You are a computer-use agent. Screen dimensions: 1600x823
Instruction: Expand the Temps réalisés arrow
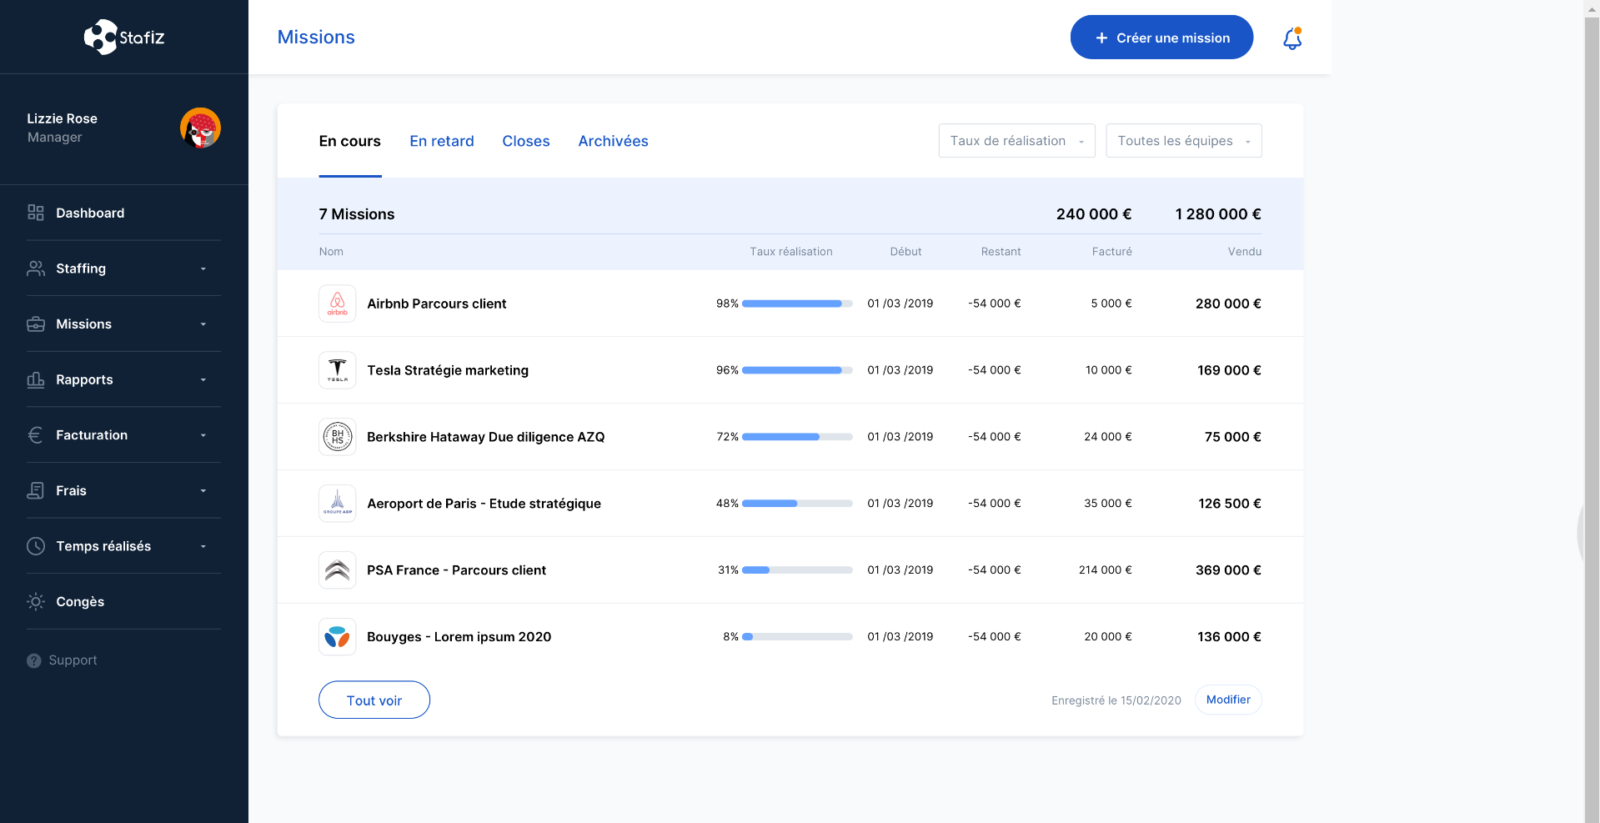tap(203, 546)
